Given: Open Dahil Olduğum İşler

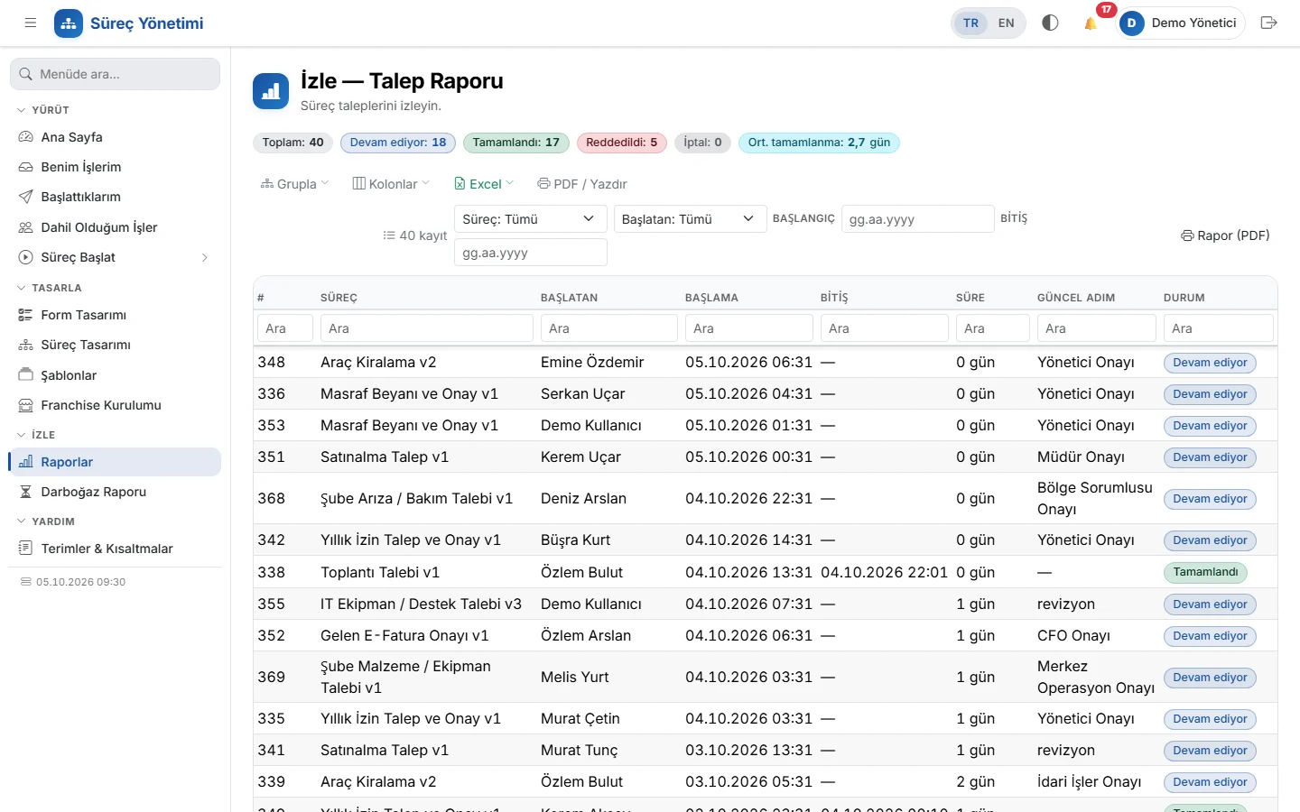Looking at the screenshot, I should click(115, 227).
